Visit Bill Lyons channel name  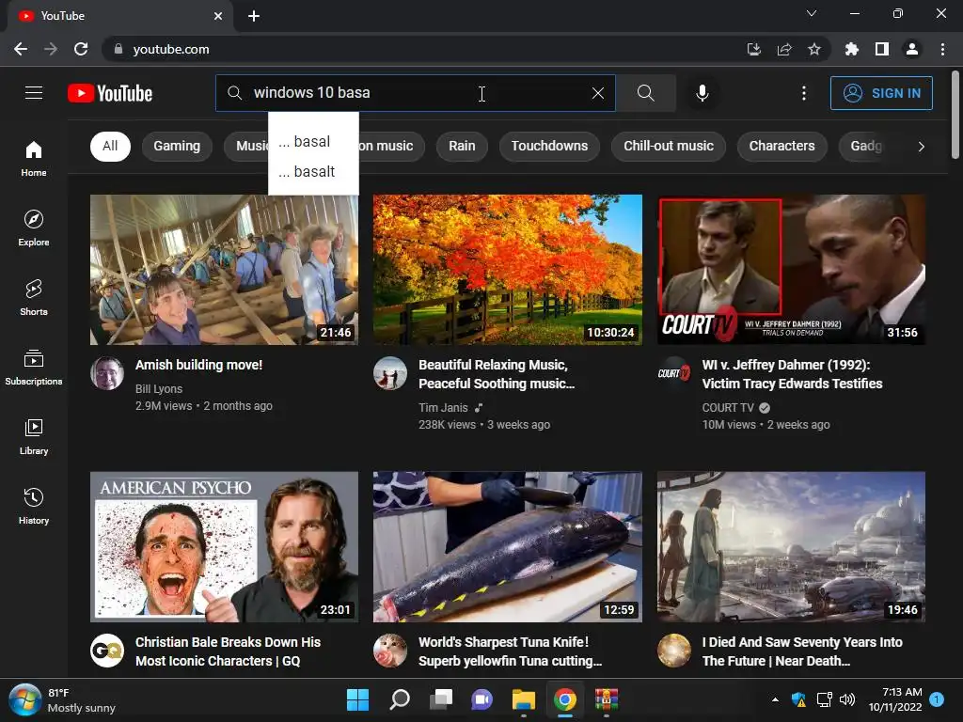point(158,388)
